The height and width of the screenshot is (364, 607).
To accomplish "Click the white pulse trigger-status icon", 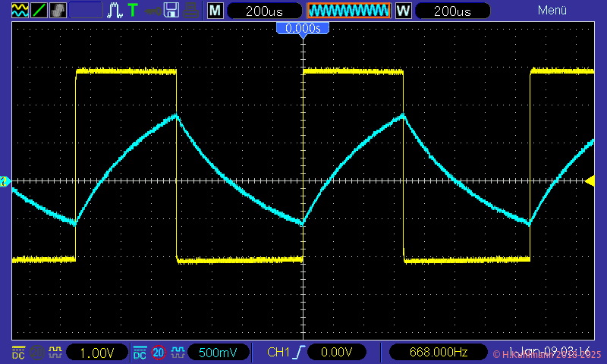I will click(x=115, y=11).
